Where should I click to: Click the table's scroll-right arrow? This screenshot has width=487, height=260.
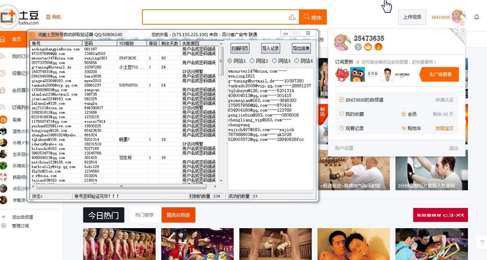click(x=215, y=187)
